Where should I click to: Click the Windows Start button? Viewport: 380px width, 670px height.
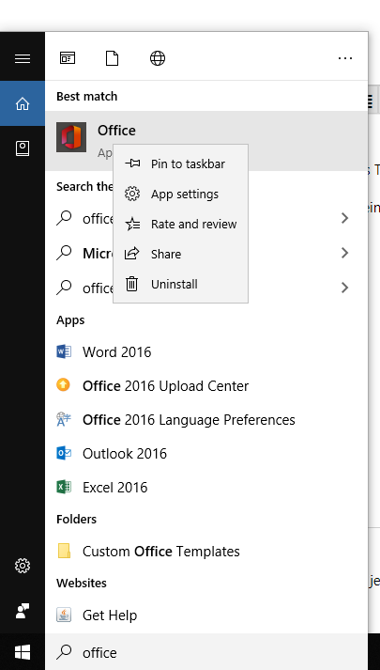(x=23, y=652)
